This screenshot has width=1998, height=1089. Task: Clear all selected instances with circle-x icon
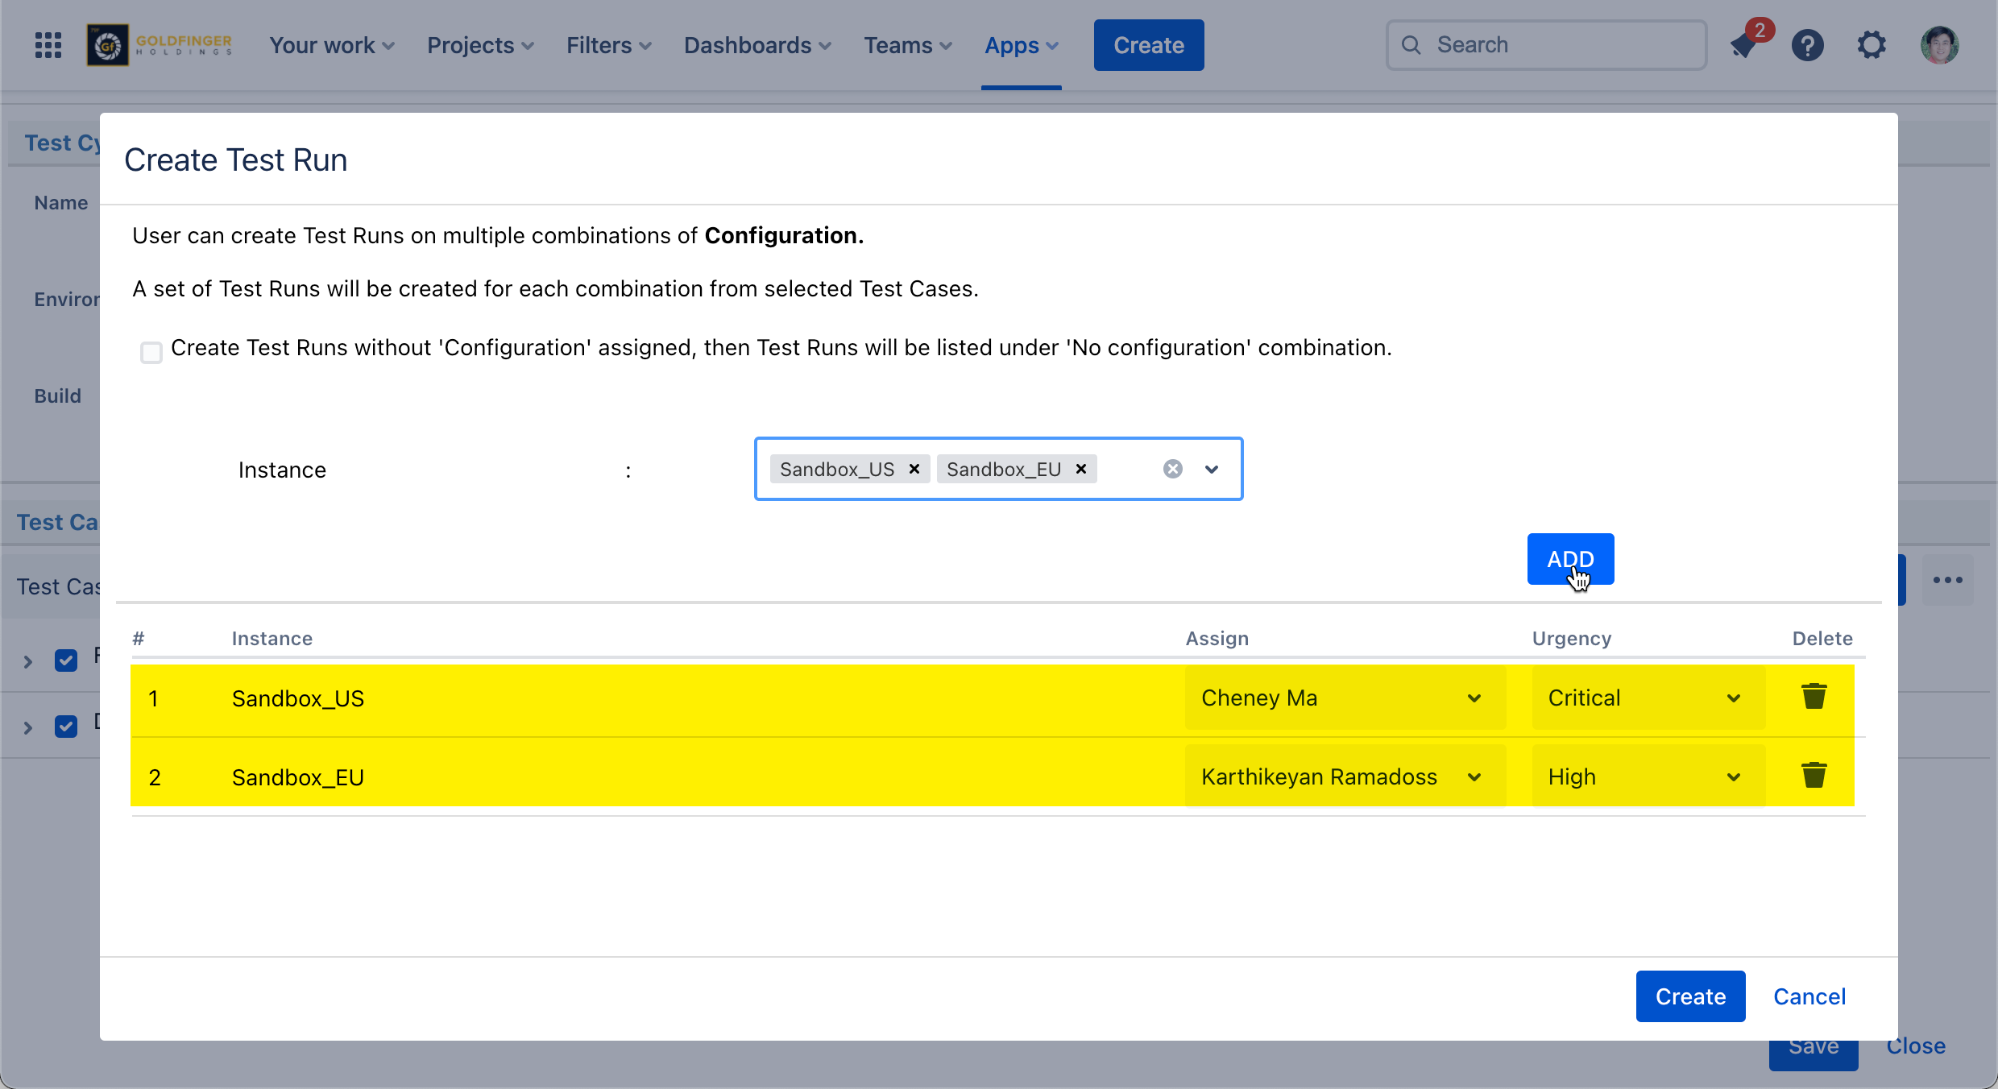tap(1173, 469)
